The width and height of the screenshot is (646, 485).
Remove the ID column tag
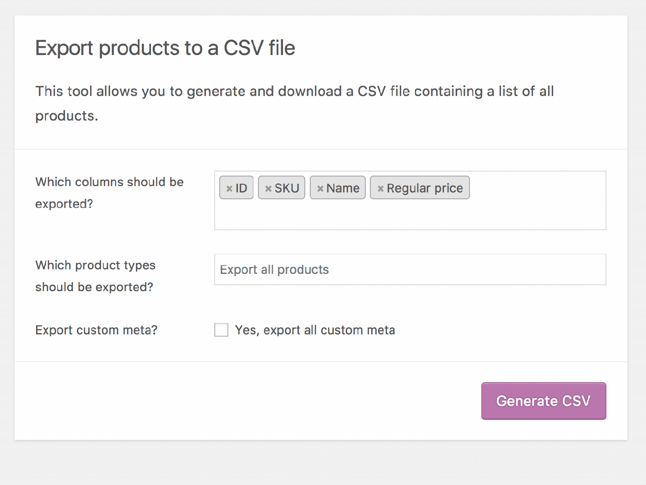[229, 188]
